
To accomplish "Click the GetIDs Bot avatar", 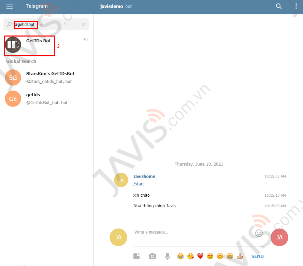I will [x=13, y=45].
